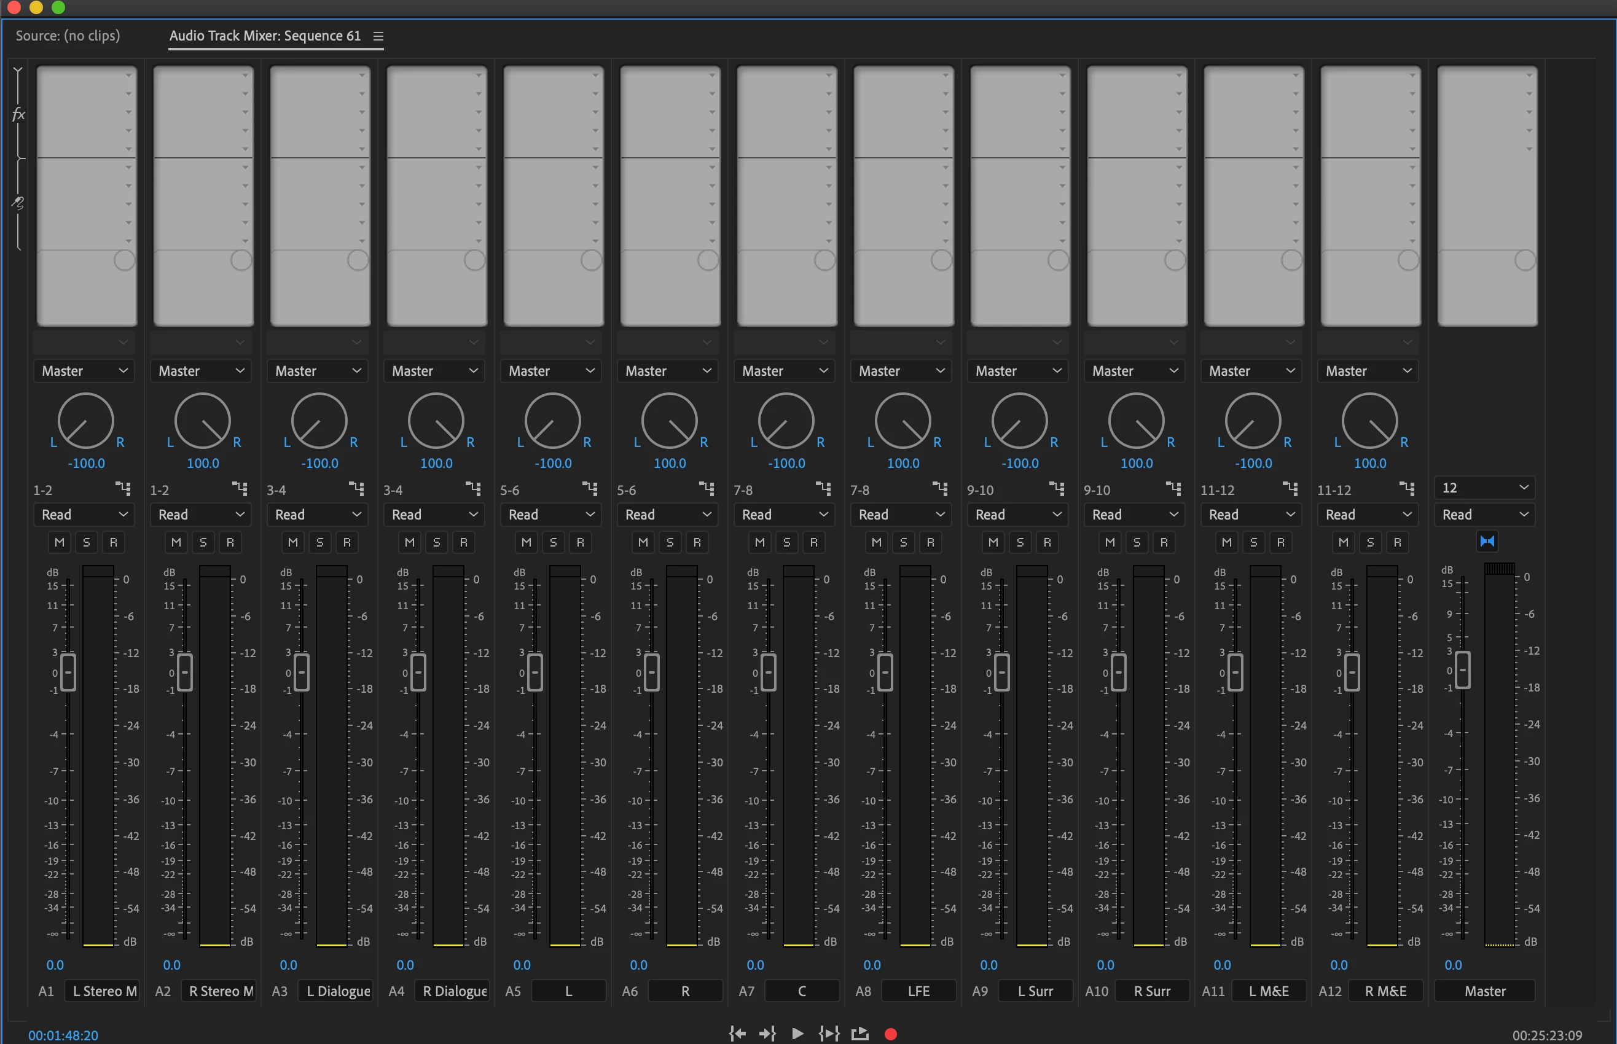The width and height of the screenshot is (1617, 1044).
Task: Click the Go to In point button
Action: click(x=737, y=1033)
